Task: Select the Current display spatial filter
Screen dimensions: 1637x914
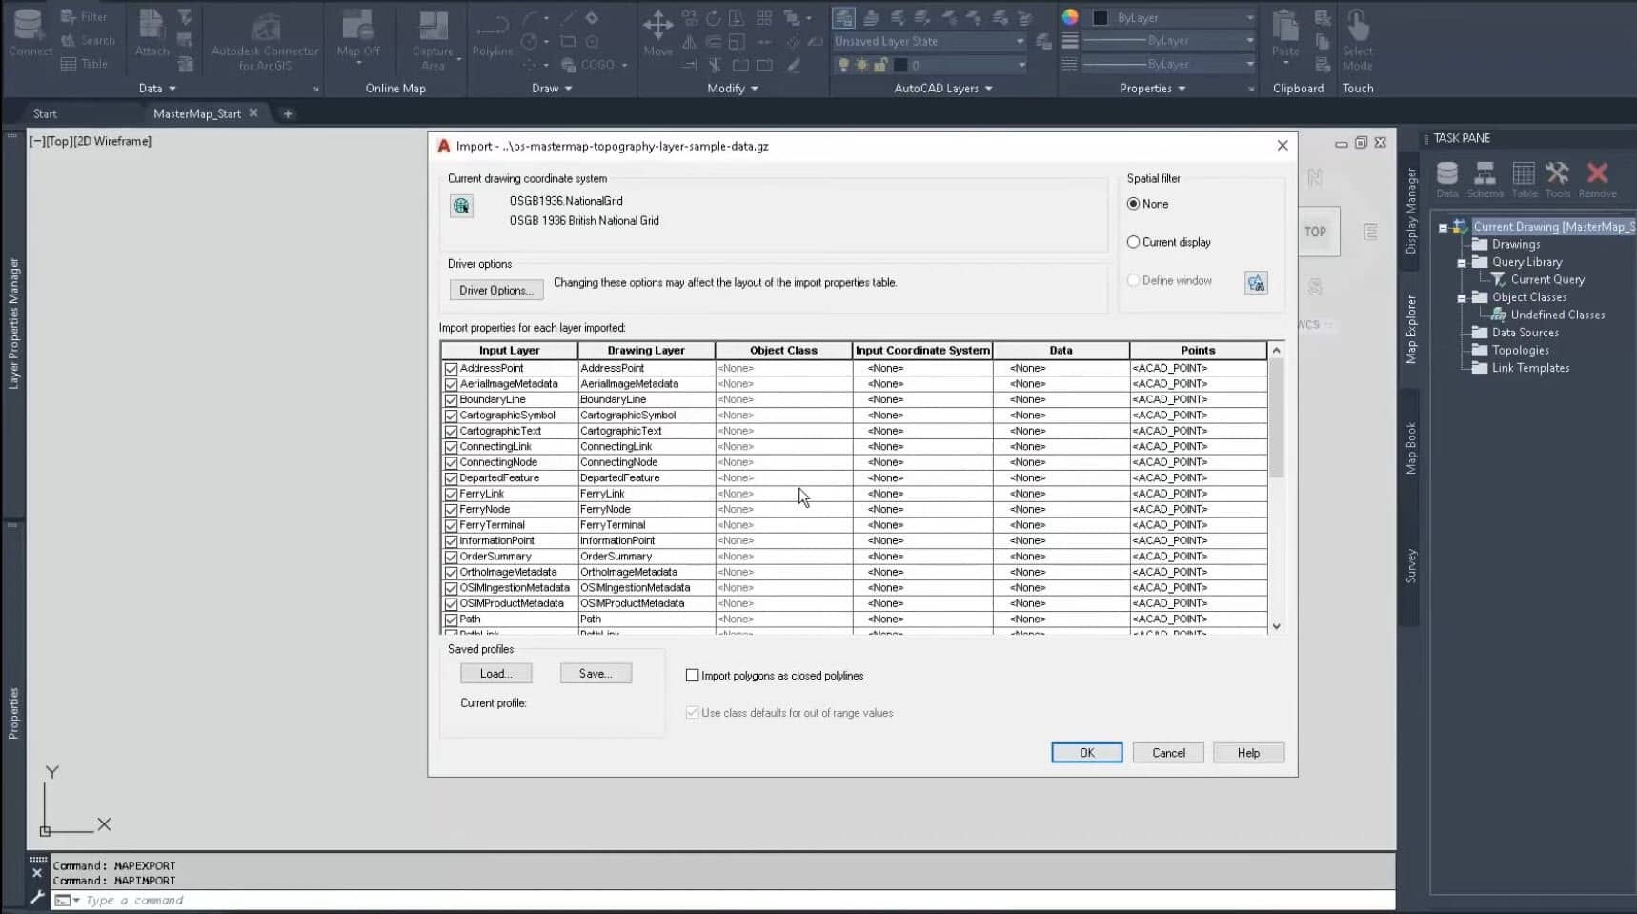Action: click(x=1133, y=243)
